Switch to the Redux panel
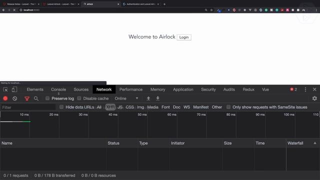Image resolution: width=320 pixels, height=180 pixels. (248, 89)
